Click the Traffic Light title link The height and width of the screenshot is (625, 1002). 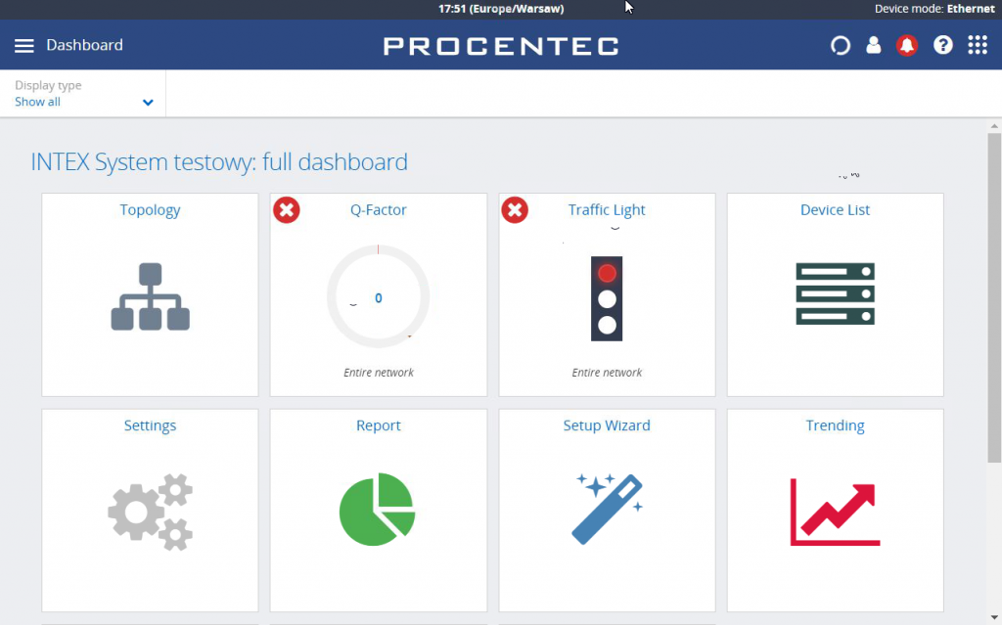607,209
